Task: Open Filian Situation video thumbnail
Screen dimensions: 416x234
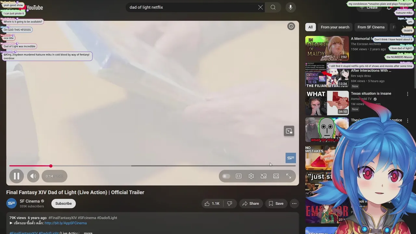Action: click(x=327, y=75)
